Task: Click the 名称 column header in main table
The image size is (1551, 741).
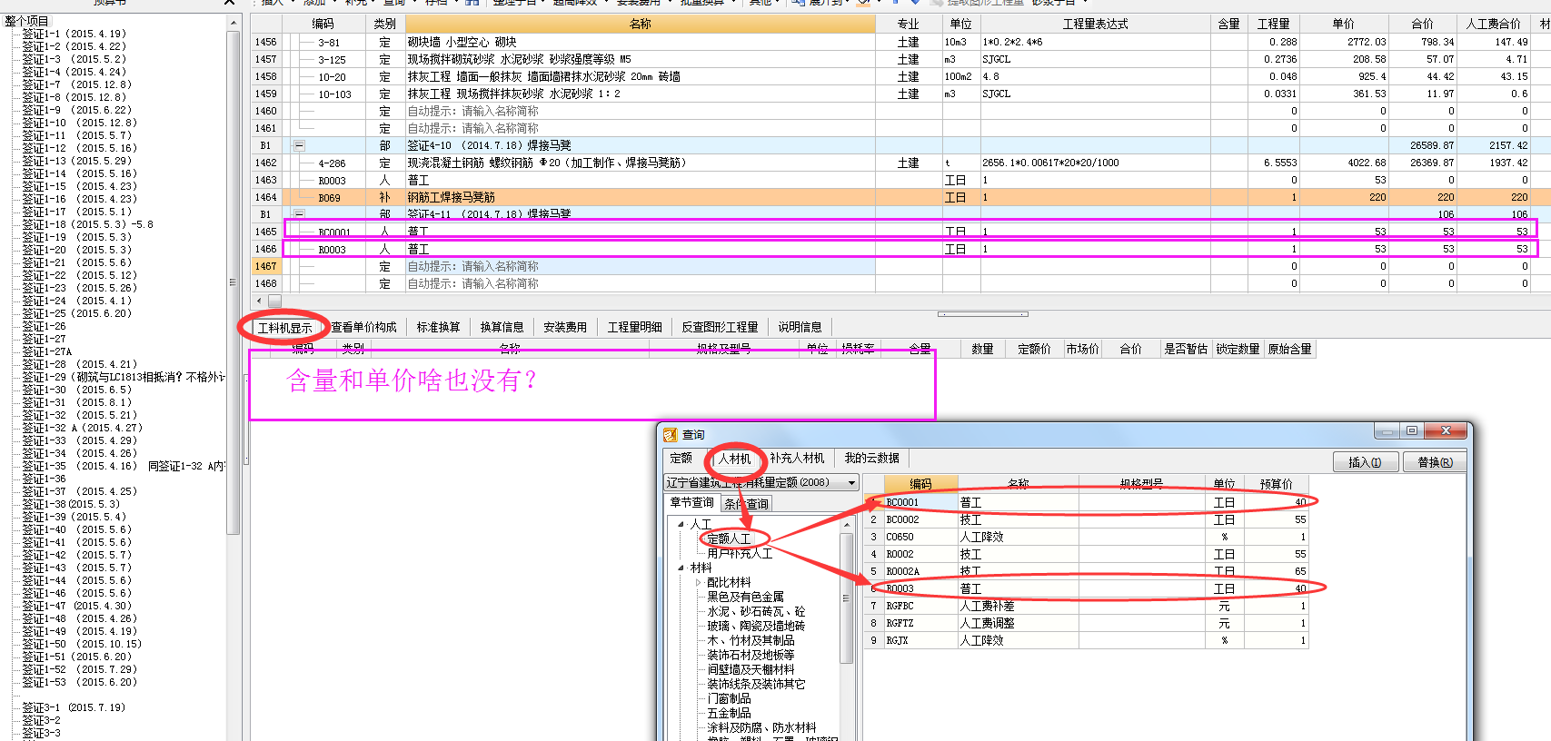Action: [640, 24]
